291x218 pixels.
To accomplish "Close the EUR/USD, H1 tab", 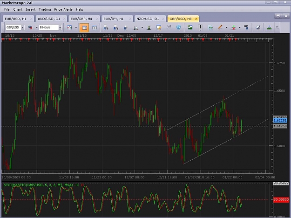I will [x=31, y=19].
